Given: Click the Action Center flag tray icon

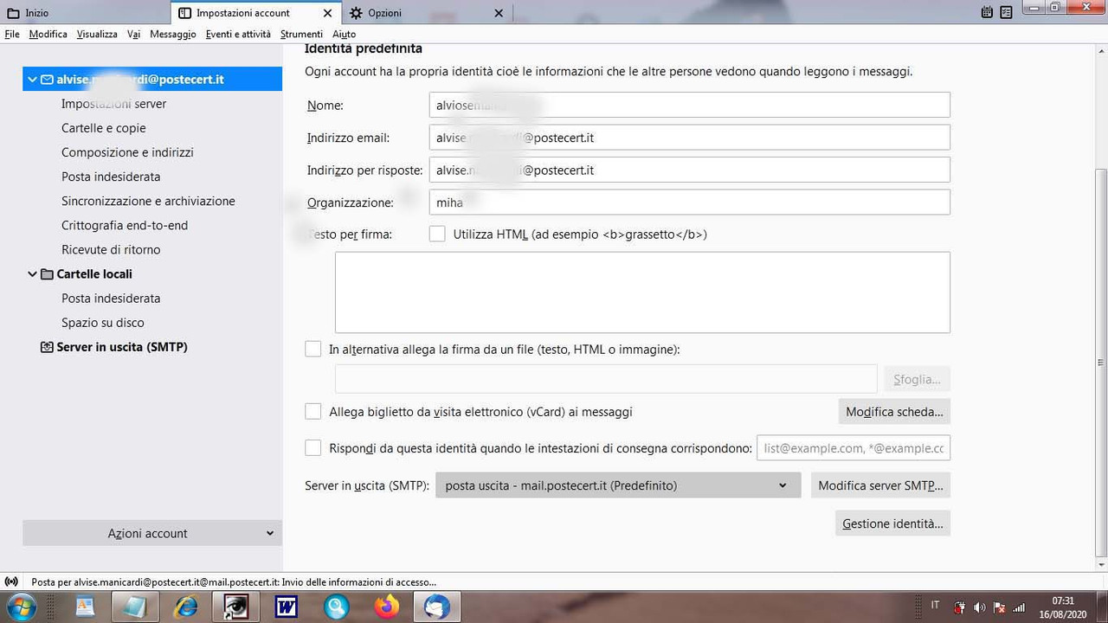Looking at the screenshot, I should point(999,607).
